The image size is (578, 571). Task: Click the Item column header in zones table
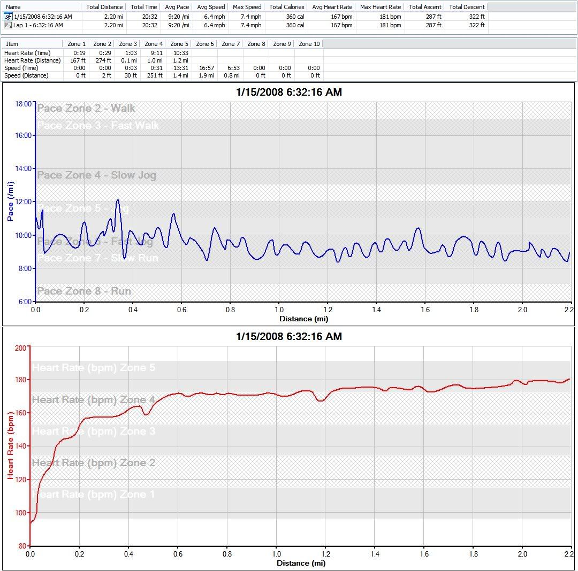(x=12, y=44)
